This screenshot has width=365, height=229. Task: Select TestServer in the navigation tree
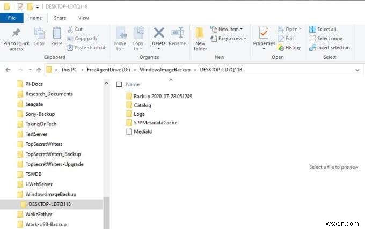(x=33, y=134)
